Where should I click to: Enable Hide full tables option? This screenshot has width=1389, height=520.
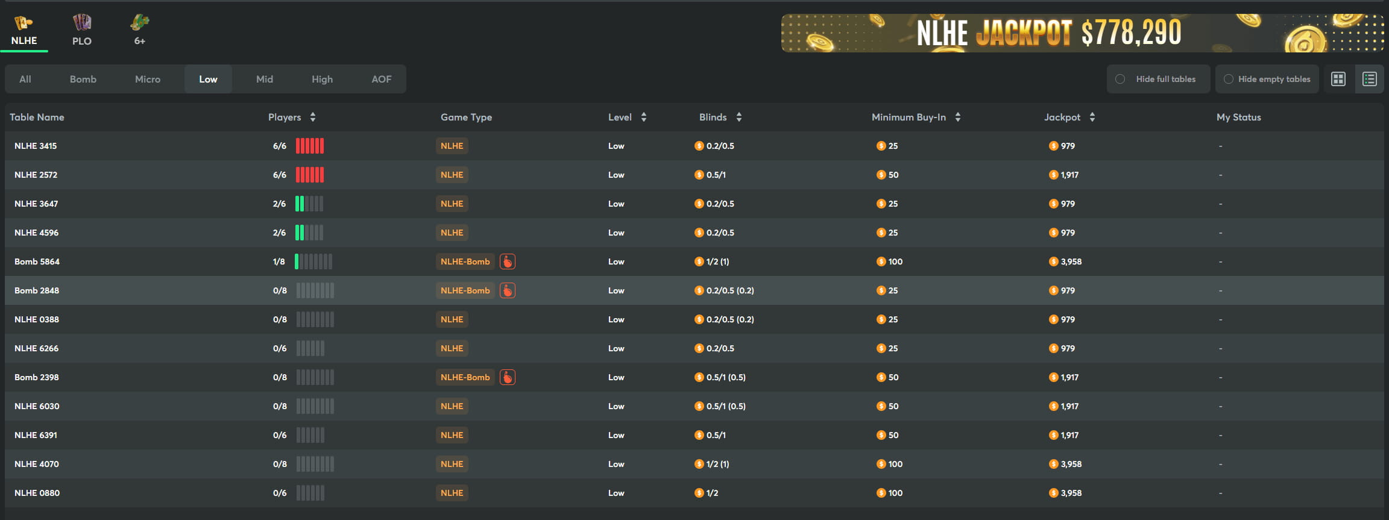click(x=1120, y=79)
